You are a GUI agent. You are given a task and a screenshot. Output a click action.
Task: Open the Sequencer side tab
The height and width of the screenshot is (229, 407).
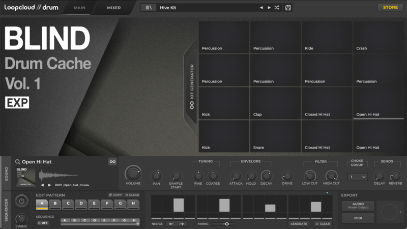[6, 210]
